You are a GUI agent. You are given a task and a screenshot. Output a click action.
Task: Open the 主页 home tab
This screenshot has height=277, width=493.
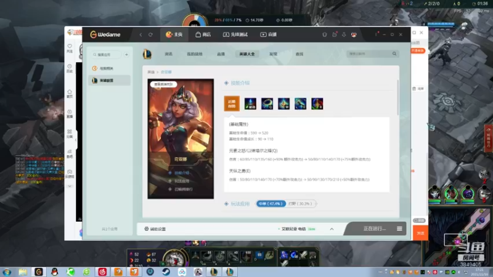[x=174, y=34]
